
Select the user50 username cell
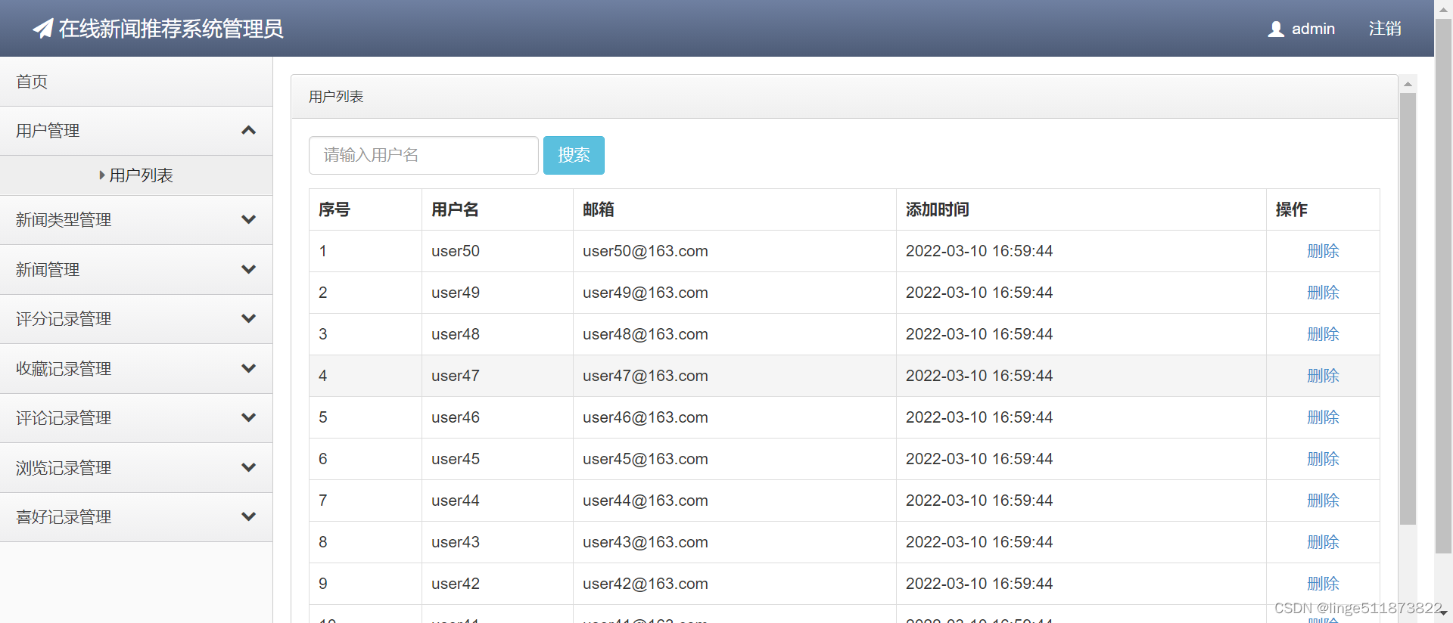click(497, 251)
